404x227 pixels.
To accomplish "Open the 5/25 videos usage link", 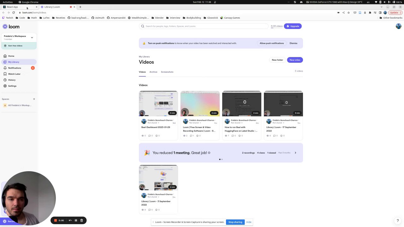I will pos(276,26).
